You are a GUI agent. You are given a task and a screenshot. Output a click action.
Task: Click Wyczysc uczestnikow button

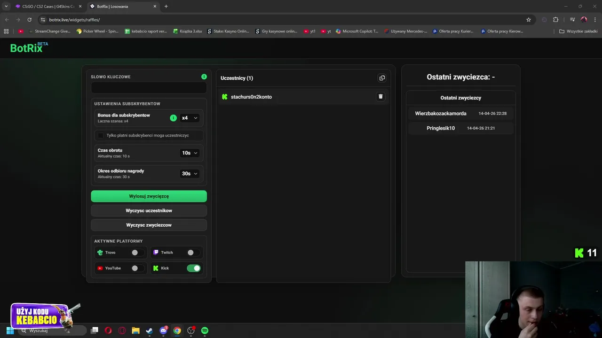[149, 211]
